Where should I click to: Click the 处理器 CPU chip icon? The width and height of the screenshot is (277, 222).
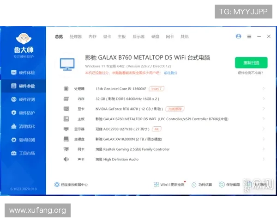[x=66, y=88]
